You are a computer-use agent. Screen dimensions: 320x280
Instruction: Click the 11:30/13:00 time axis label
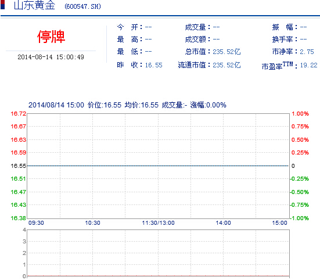pos(158,223)
